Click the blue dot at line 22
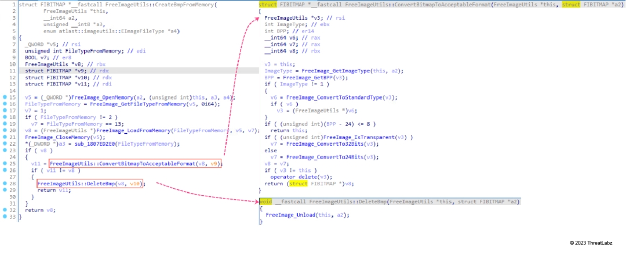Screen dimensions: 626x253 [x=5, y=144]
